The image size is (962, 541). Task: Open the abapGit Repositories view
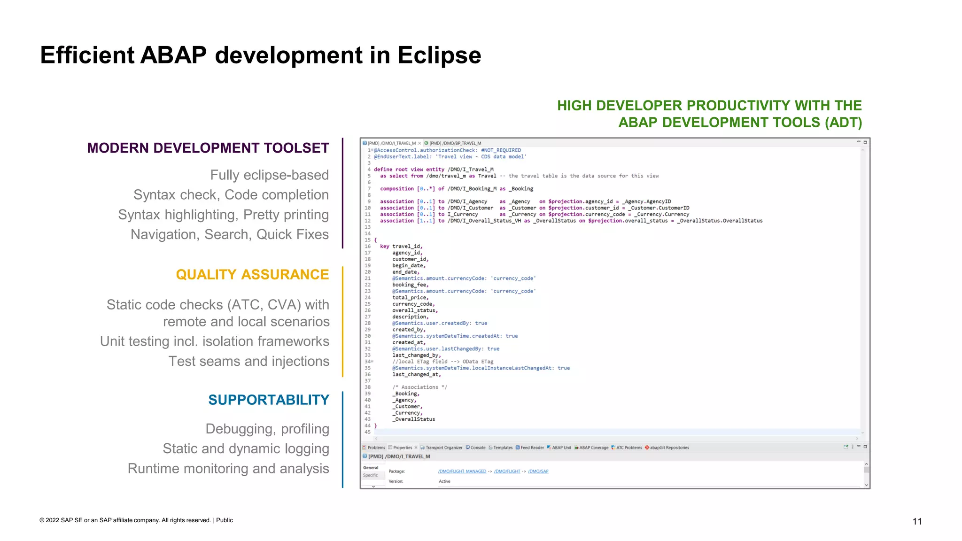pyautogui.click(x=669, y=448)
